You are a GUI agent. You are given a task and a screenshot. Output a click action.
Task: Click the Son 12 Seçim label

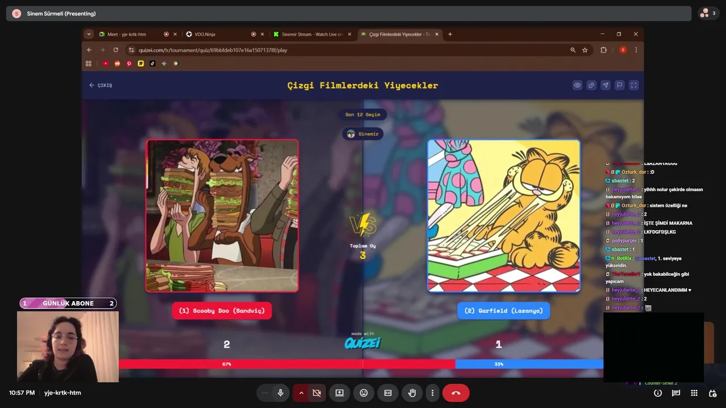pos(363,114)
